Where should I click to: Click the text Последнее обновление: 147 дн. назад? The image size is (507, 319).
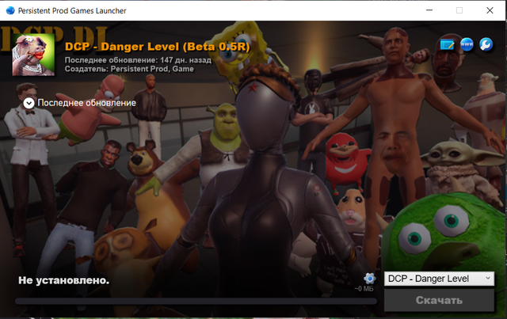point(138,60)
